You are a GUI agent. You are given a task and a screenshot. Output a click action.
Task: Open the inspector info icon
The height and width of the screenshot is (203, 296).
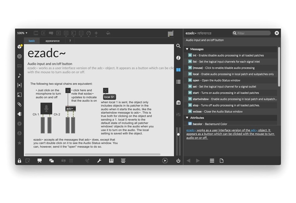click(x=178, y=58)
